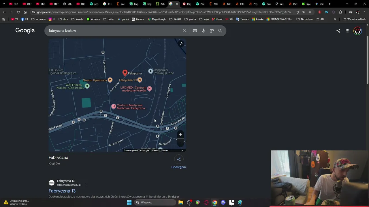The width and height of the screenshot is (369, 207).
Task: Switch to the 'Rik' tab
Action: tap(266, 4)
